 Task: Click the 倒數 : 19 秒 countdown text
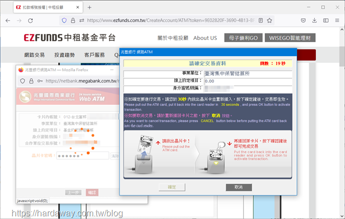click(273, 64)
